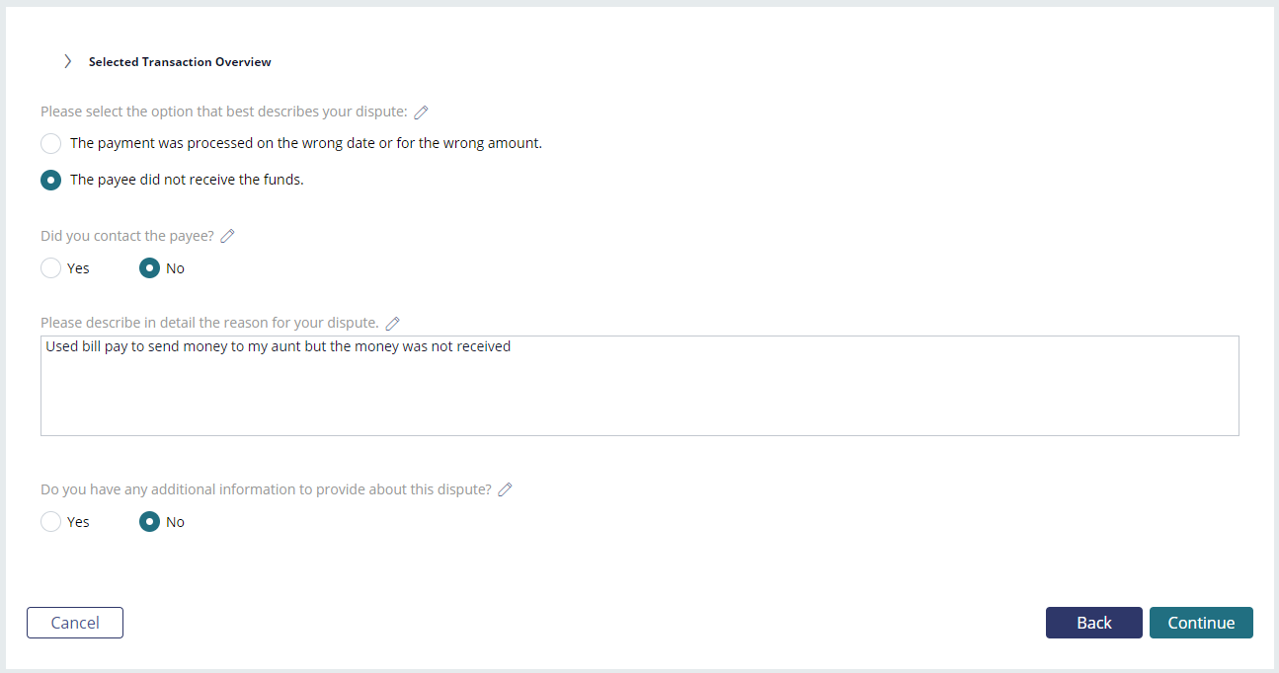This screenshot has height=673, width=1279.
Task: Click Continue to proceed
Action: (x=1201, y=623)
